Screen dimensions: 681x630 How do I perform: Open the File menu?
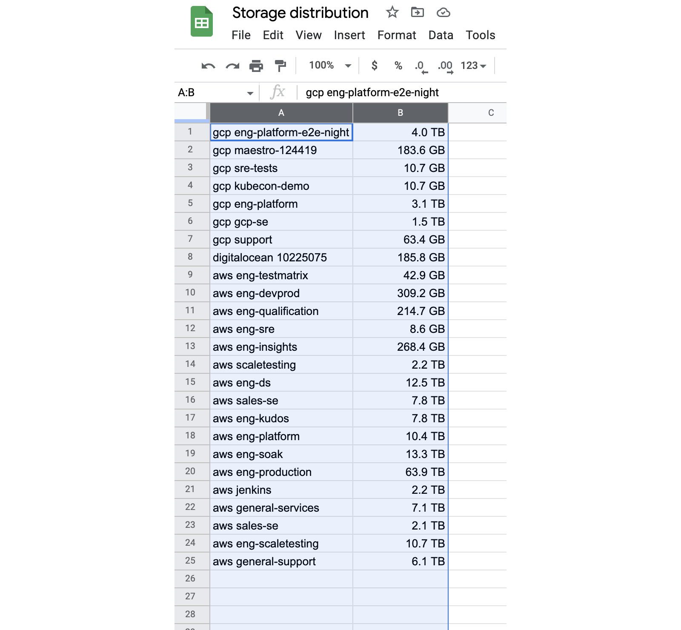click(x=241, y=35)
